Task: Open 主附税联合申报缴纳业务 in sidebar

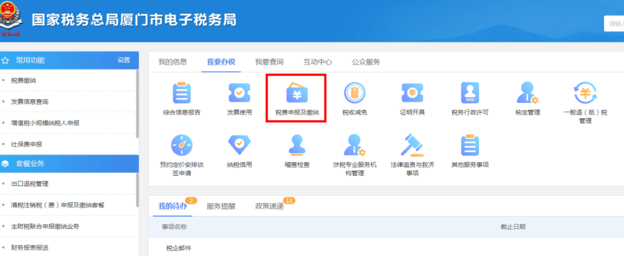Action: coord(46,227)
